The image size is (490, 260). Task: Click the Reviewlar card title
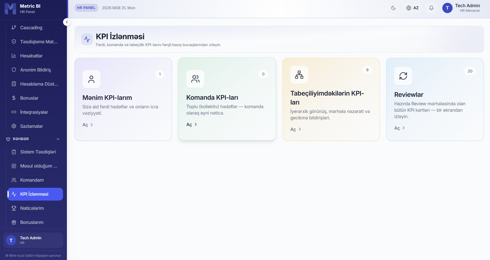tap(409, 95)
